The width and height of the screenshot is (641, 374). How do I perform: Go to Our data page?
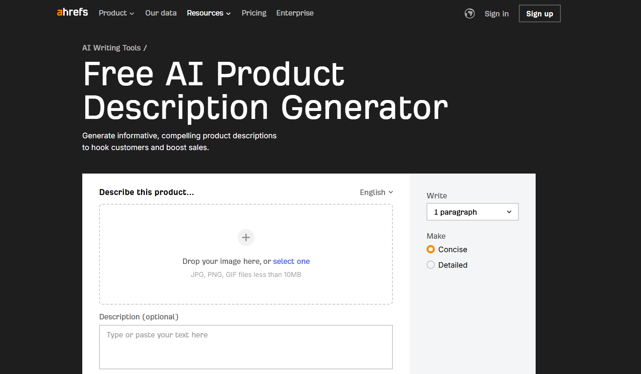tap(161, 13)
